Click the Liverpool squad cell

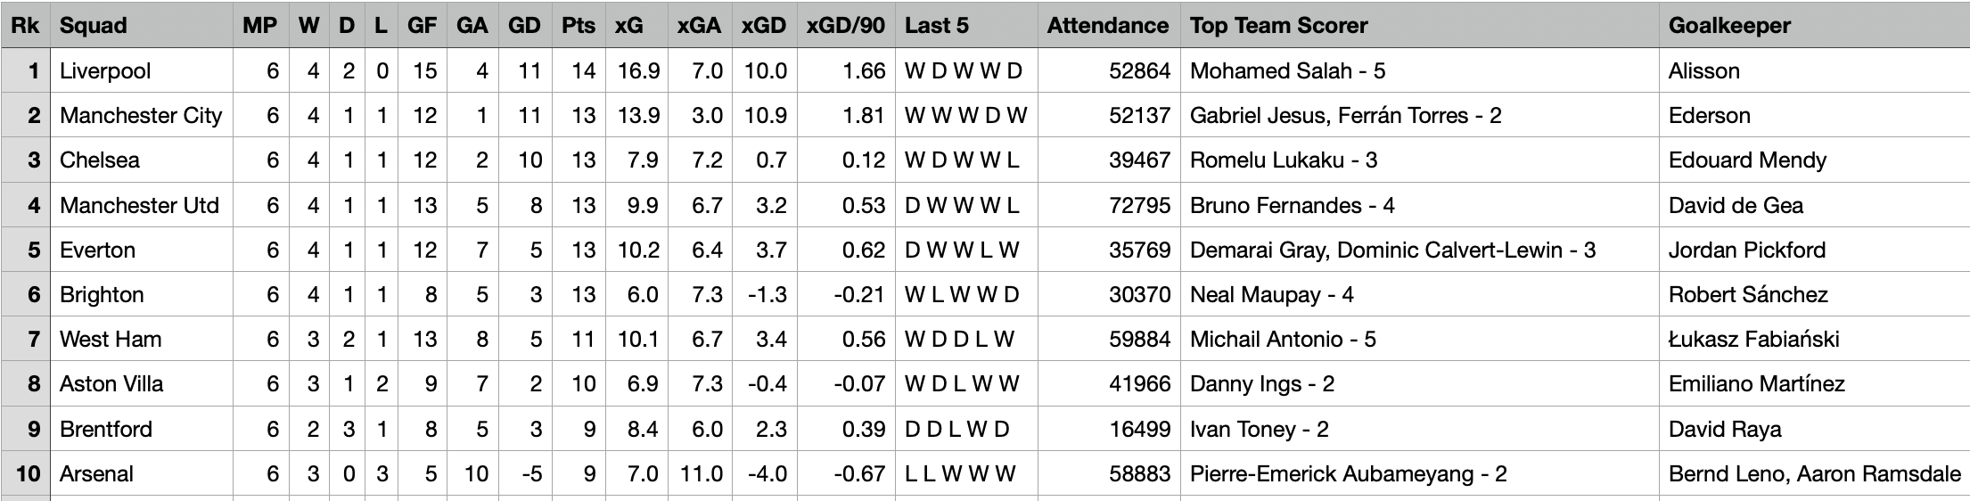tap(142, 70)
